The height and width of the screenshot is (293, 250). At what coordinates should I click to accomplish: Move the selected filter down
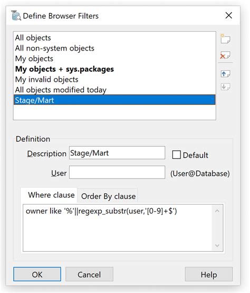click(x=225, y=87)
